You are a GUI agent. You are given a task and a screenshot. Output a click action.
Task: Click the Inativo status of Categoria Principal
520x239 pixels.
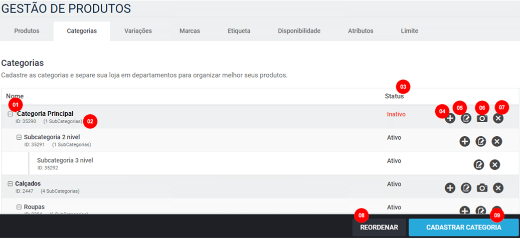(x=396, y=114)
